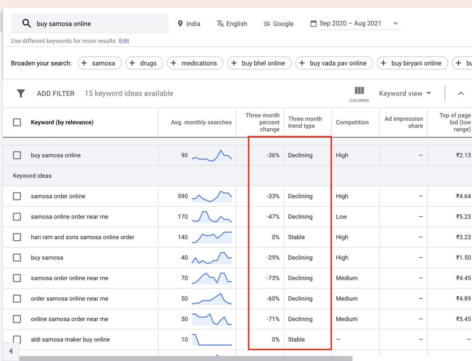Click the horizontal scrollbar at bottom
The width and height of the screenshot is (472, 361).
(186, 358)
